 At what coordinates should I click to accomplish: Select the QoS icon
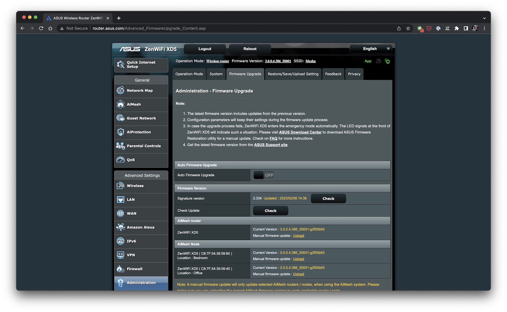[x=121, y=160]
